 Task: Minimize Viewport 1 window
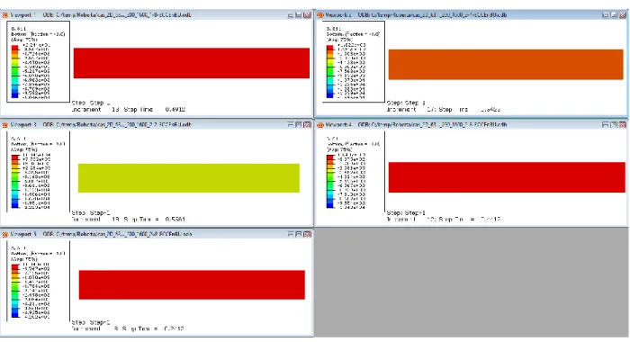click(290, 15)
